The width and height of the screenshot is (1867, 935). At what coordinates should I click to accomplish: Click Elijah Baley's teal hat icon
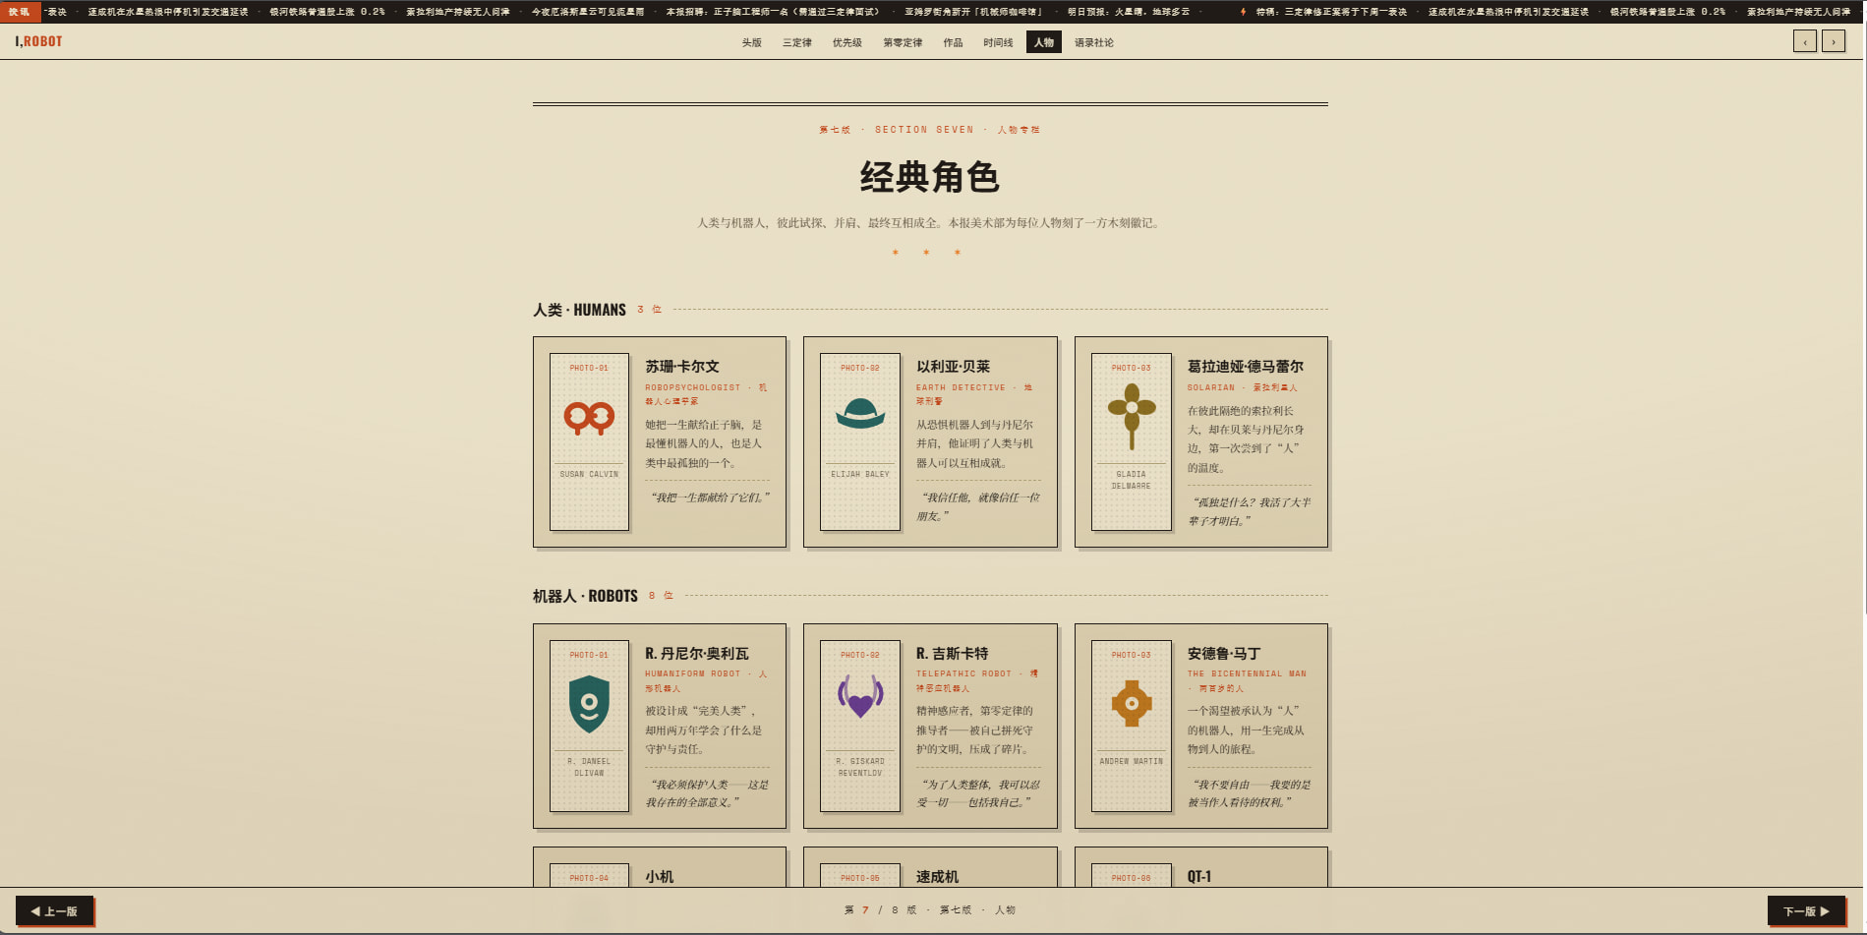pyautogui.click(x=860, y=413)
